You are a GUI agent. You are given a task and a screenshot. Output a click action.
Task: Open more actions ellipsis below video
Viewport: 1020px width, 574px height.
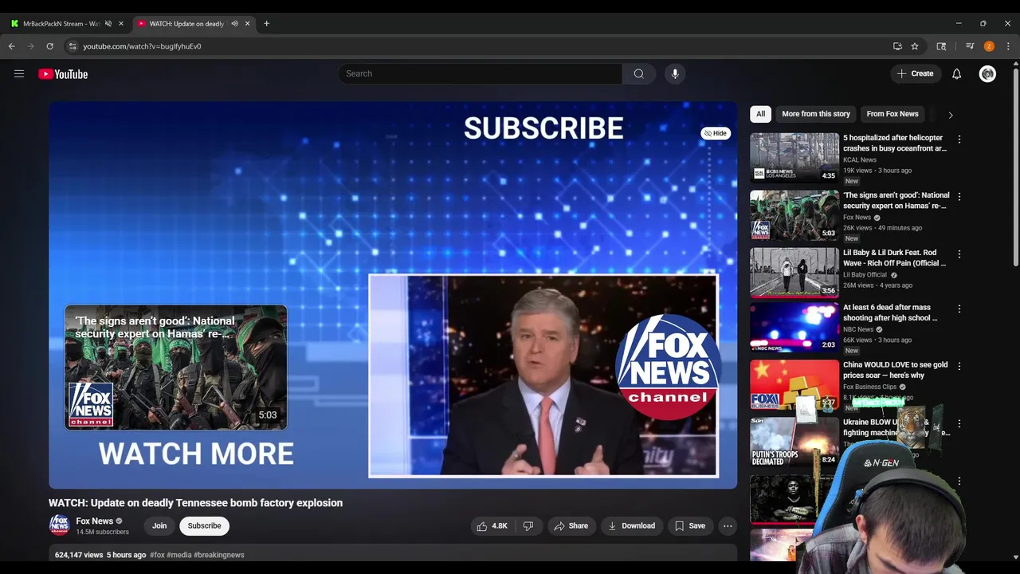728,526
